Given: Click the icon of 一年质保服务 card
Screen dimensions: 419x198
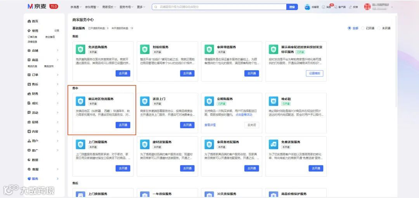Looking at the screenshot, I should point(145,195).
